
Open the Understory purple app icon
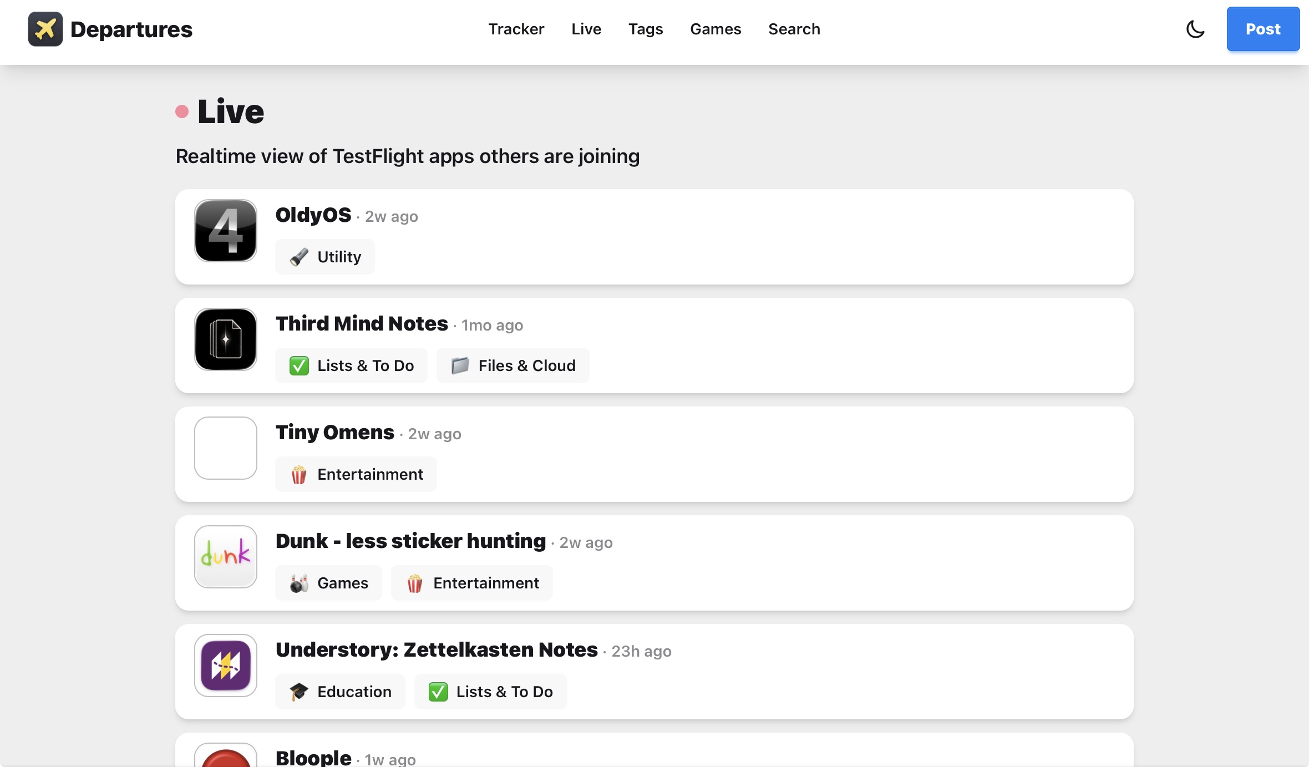click(x=226, y=666)
